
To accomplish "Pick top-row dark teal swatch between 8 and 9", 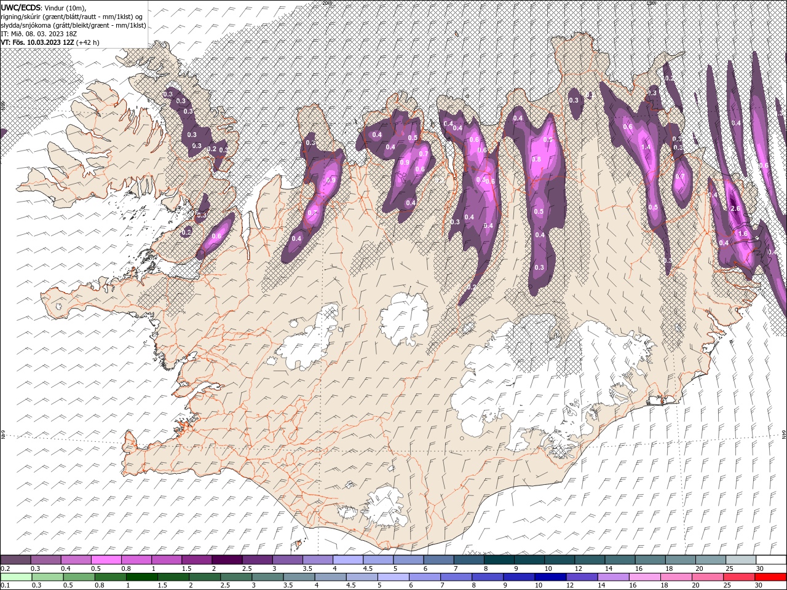I will 499,560.
